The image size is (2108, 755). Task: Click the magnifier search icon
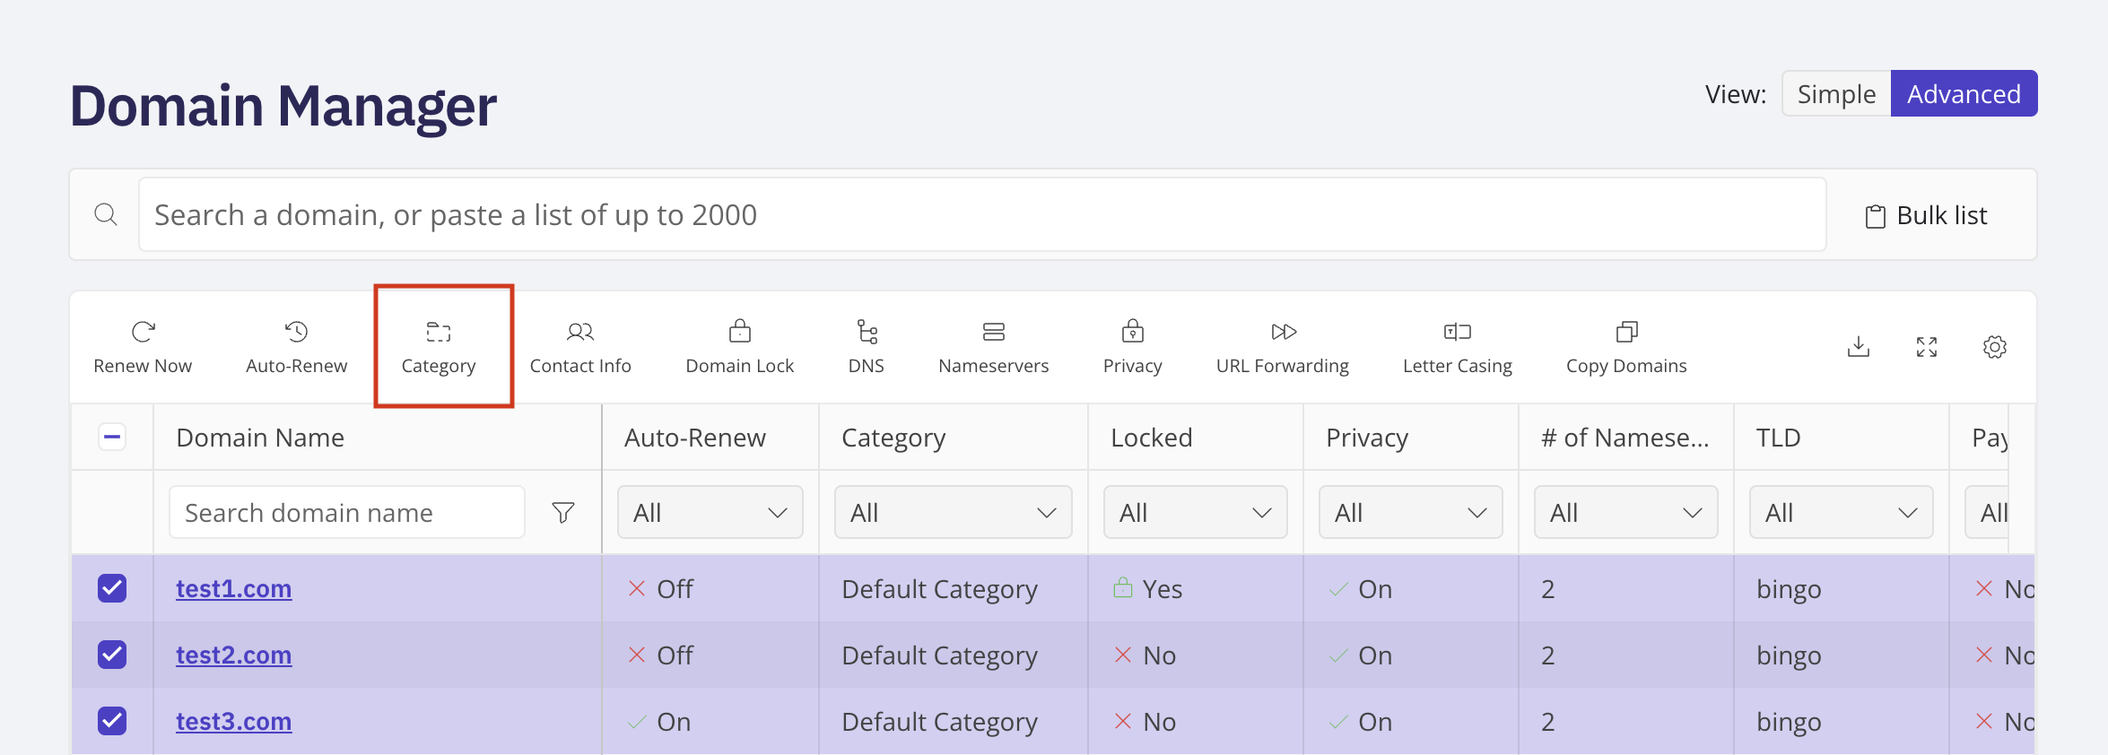pos(106,214)
